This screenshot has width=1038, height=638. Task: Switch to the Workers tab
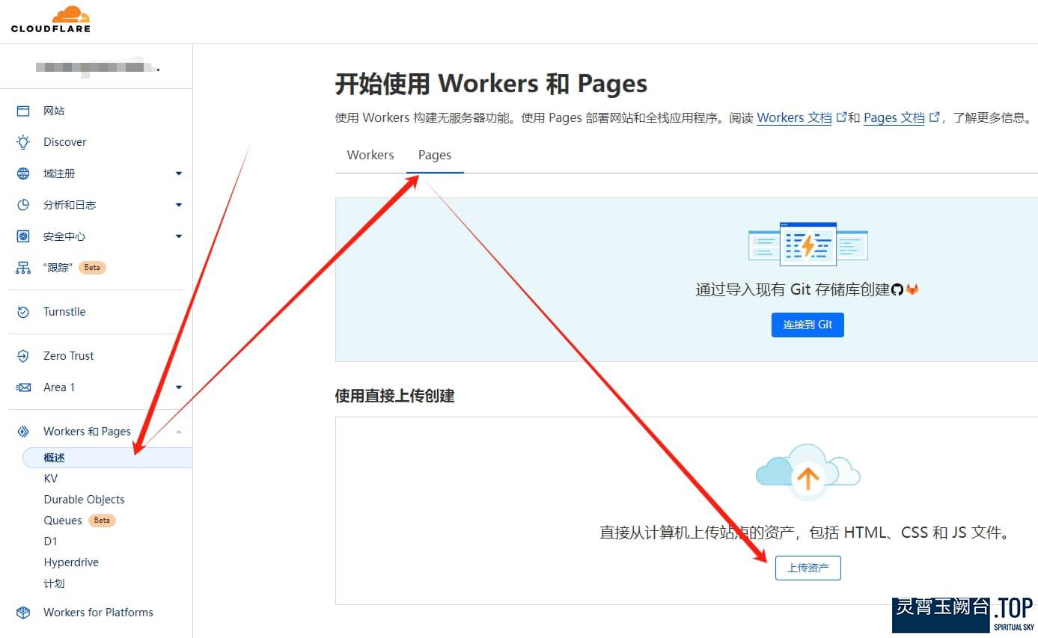pyautogui.click(x=370, y=155)
